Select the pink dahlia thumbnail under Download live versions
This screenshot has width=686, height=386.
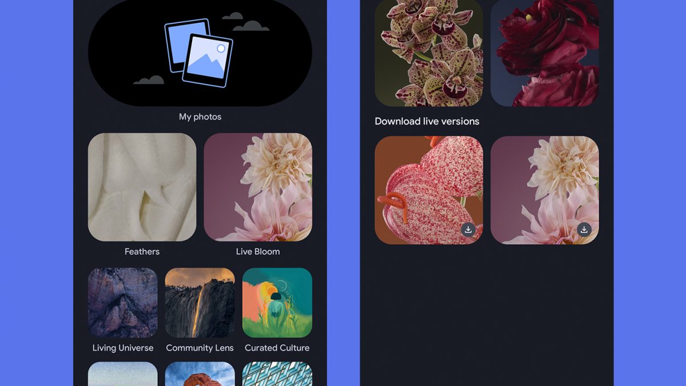coord(545,190)
